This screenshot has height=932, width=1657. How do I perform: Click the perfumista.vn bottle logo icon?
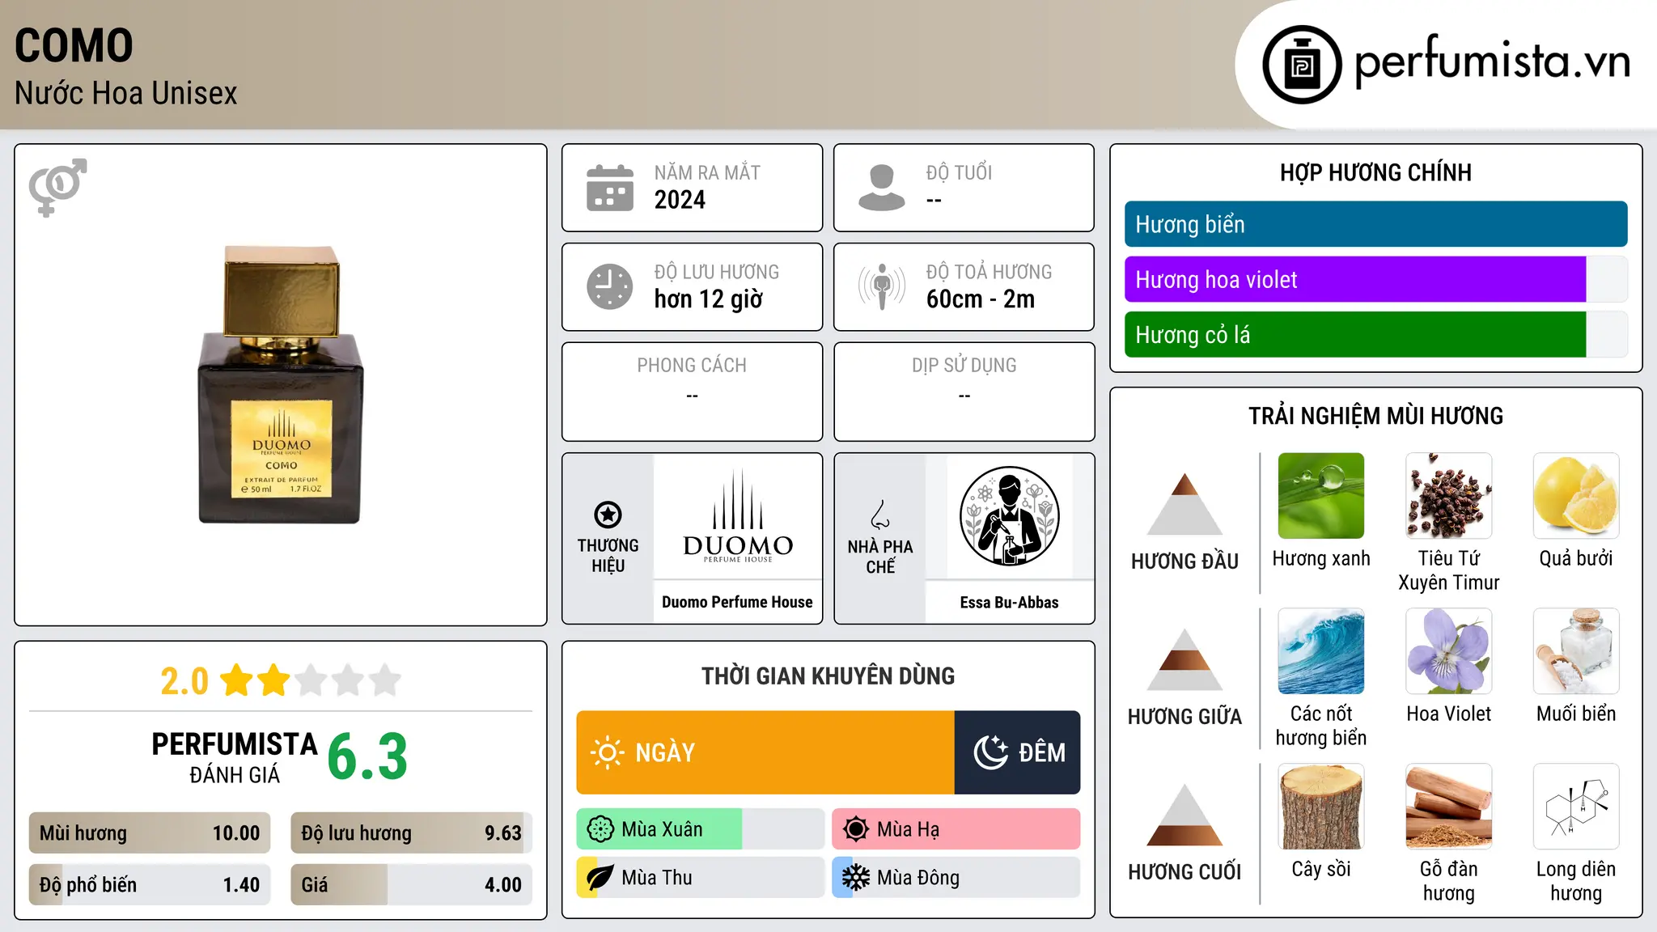1302,65
